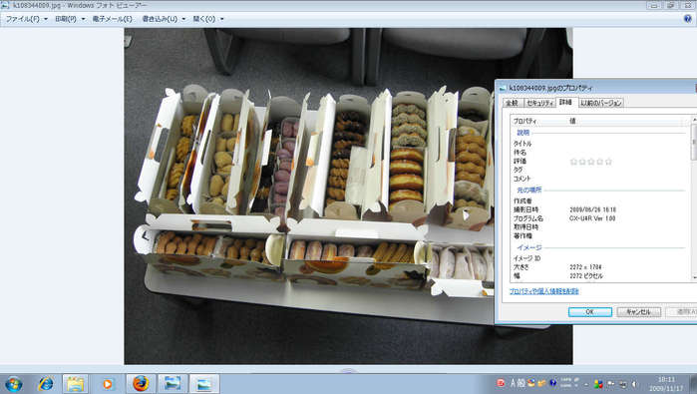Click the blue IME help icon
The height and width of the screenshot is (394, 697).
553,383
